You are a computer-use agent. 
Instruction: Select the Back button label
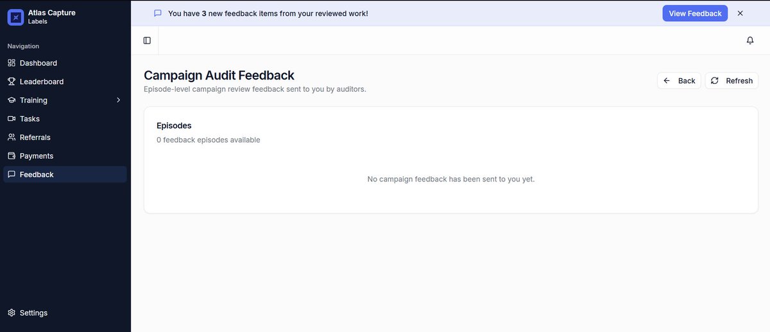pyautogui.click(x=687, y=81)
